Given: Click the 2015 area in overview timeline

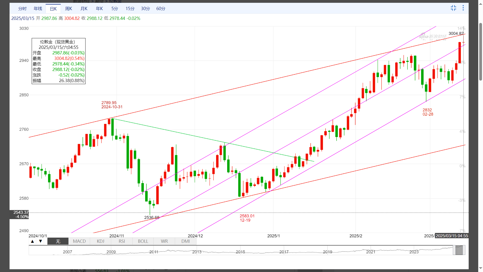Looking at the screenshot, I should click(240, 252).
